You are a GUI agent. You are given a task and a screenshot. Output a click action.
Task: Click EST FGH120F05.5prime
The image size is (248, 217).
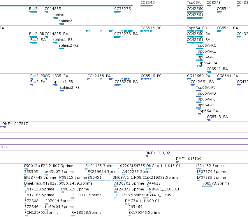pyautogui.click(x=27, y=216)
